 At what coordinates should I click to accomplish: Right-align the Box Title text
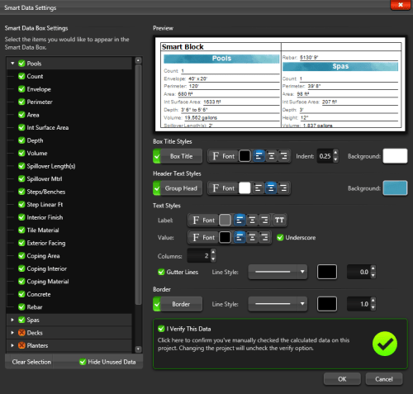(283, 156)
